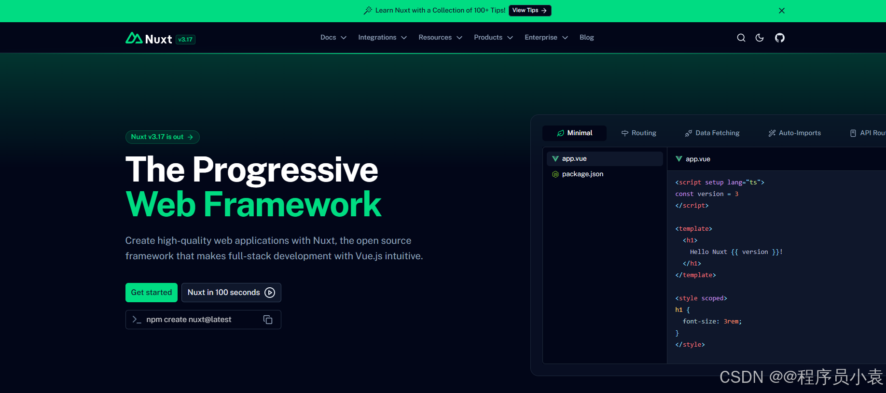Click the package.json node icon
The image size is (886, 393).
[555, 174]
